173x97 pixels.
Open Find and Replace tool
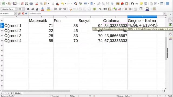[x=76, y=4]
